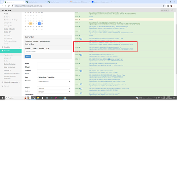Image resolution: width=177 pixels, height=192 pixels.
Task: Open the browser tab search dropdown arrow
Action: tap(2, 2)
